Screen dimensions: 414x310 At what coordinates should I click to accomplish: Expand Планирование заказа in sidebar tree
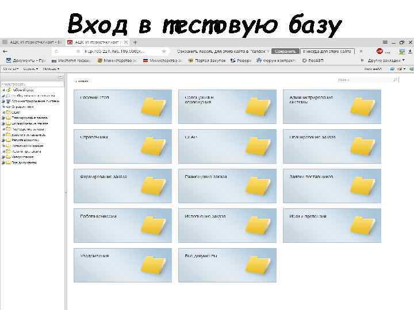tap(3, 118)
